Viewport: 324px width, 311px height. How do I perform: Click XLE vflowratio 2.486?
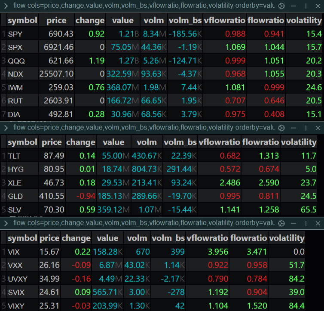230,182
